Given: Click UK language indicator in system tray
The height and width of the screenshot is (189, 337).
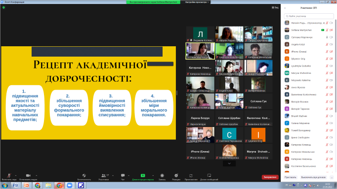Looking at the screenshot, I should (286, 185).
